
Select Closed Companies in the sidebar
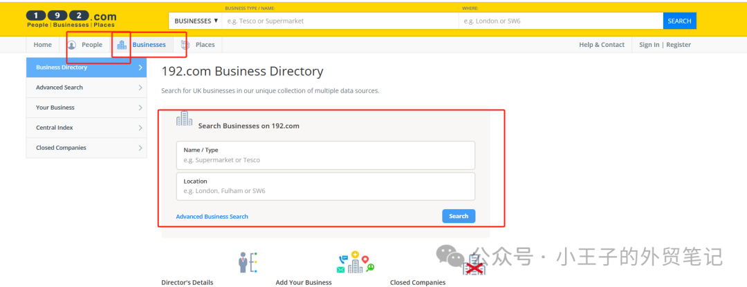(86, 148)
